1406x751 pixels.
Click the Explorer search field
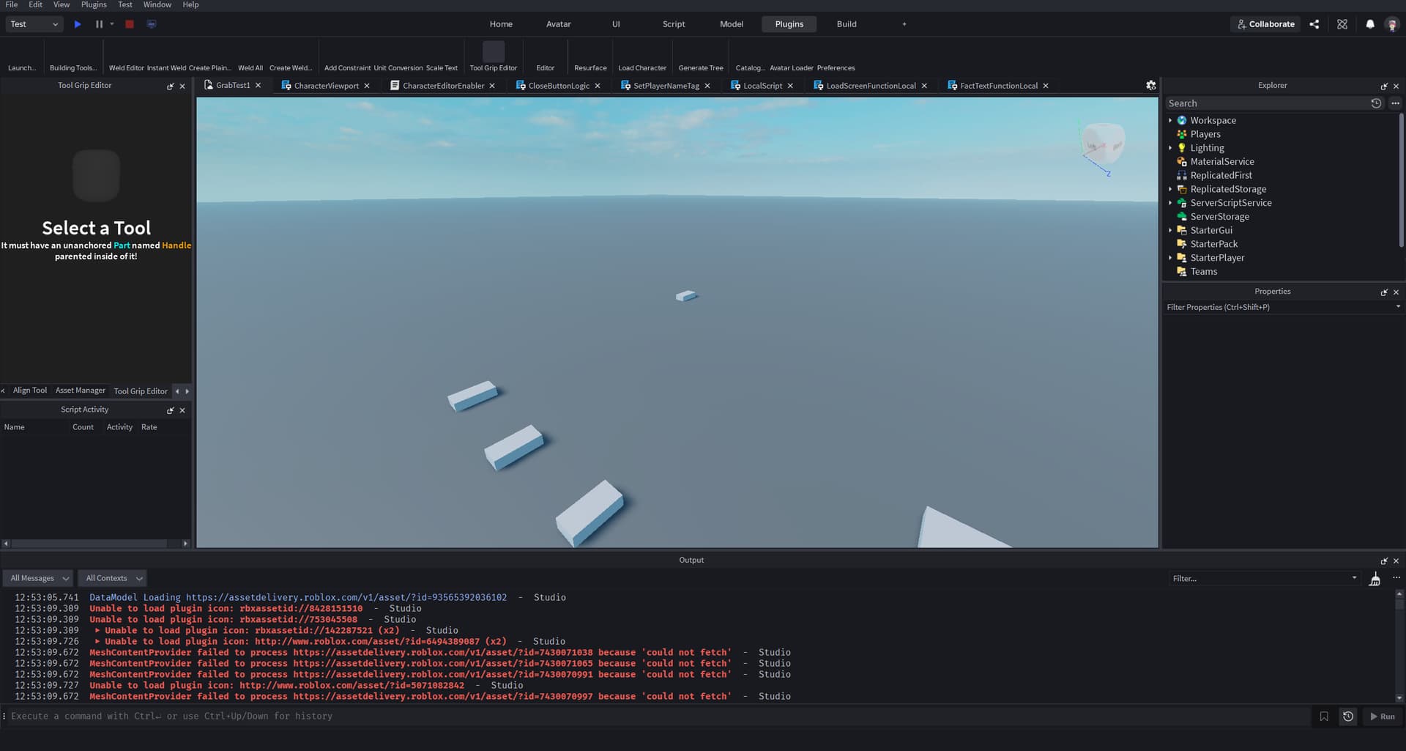coord(1267,103)
